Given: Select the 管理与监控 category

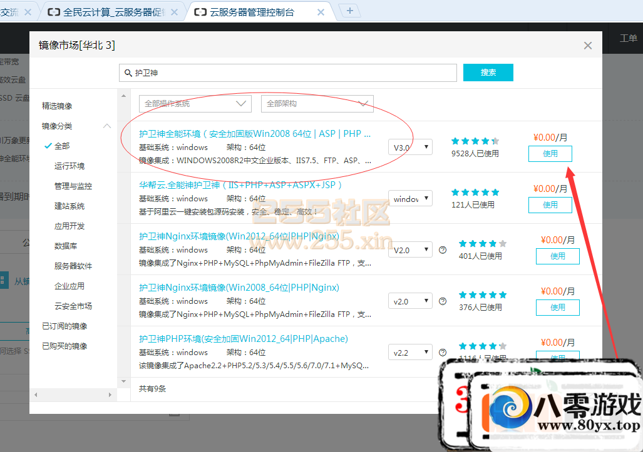Looking at the screenshot, I should point(73,186).
